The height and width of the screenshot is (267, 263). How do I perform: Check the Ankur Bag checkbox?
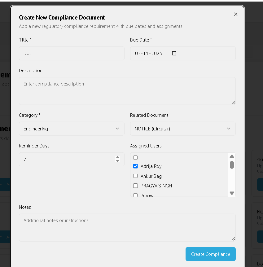[135, 176]
